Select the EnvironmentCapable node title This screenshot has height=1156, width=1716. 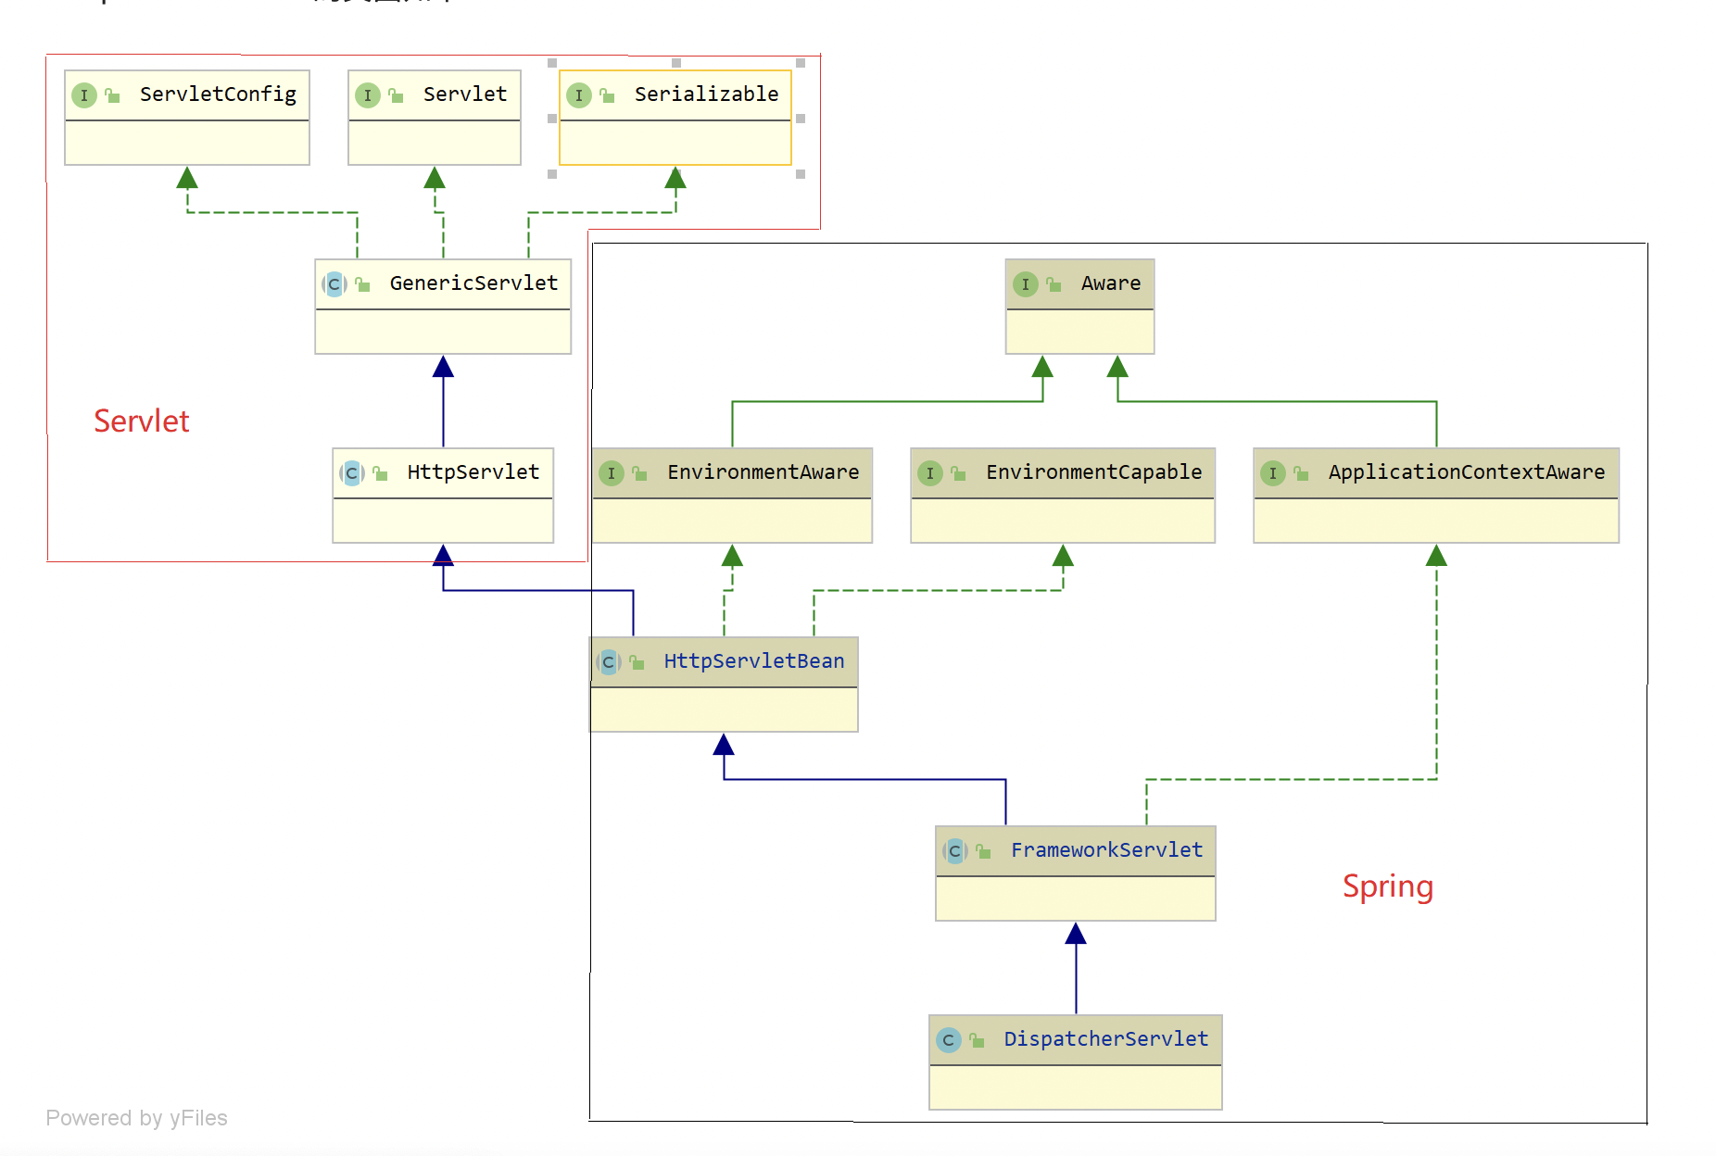pyautogui.click(x=1093, y=472)
